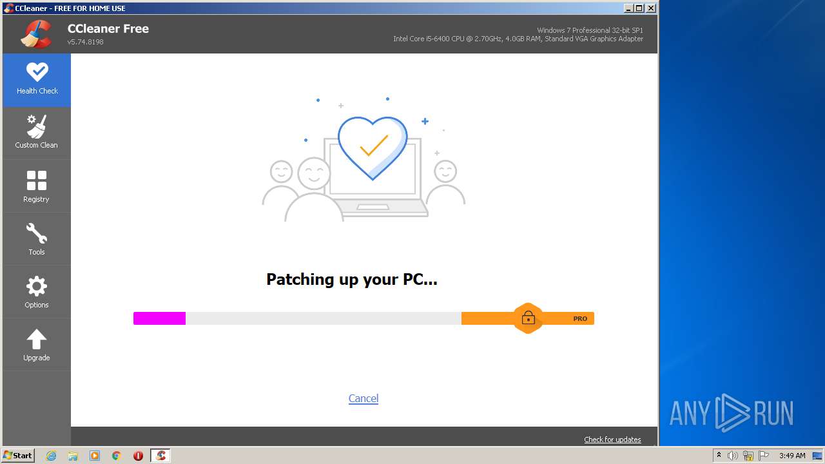This screenshot has width=825, height=464.
Task: Open the Windows Start menu
Action: tap(18, 455)
